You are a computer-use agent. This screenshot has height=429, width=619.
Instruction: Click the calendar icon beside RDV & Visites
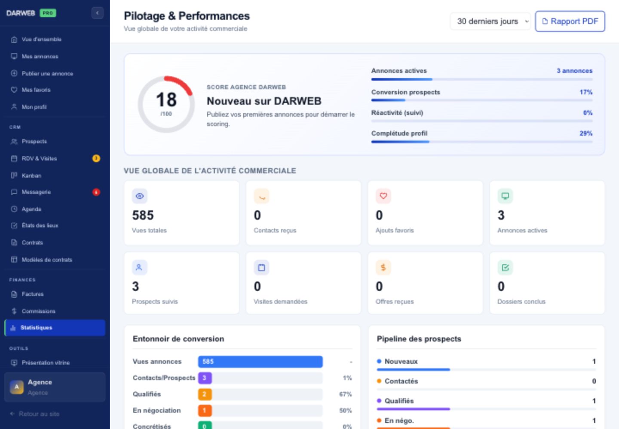tap(14, 158)
